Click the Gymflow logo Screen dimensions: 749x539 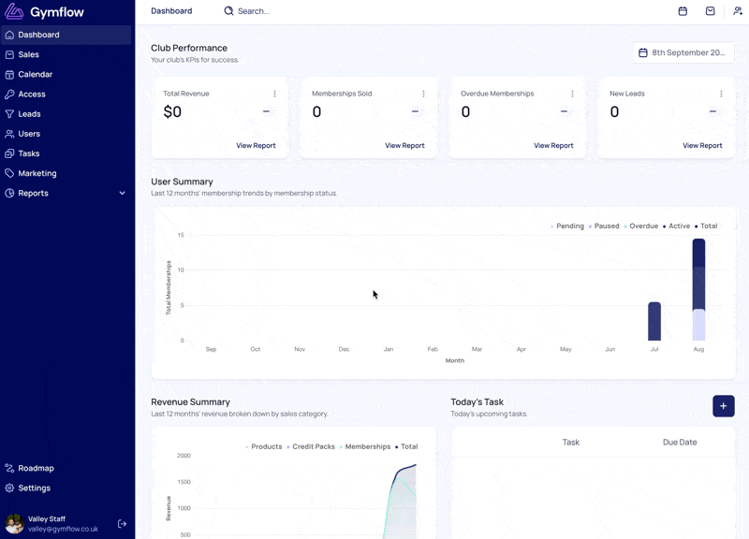(44, 12)
